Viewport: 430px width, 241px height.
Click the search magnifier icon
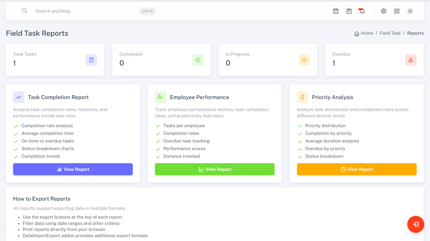tap(25, 11)
